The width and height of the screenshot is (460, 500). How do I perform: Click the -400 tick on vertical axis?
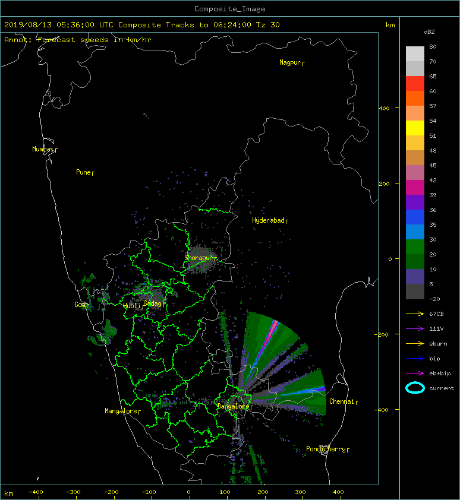[382, 410]
